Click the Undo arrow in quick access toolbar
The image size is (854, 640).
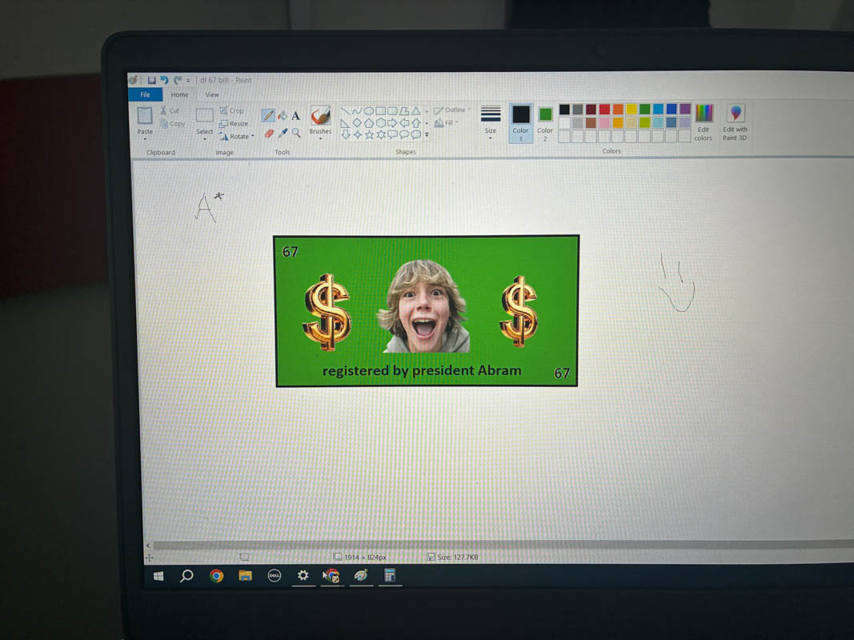tap(164, 80)
